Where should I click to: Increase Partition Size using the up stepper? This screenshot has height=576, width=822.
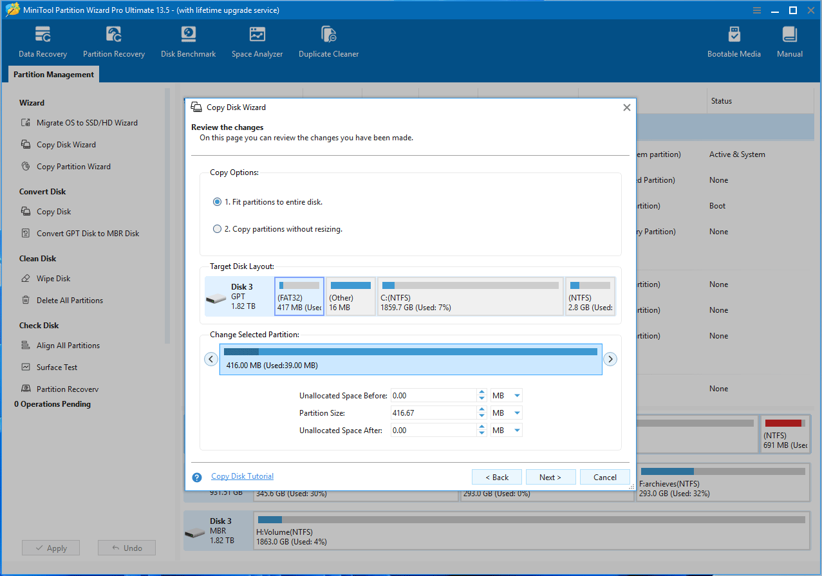481,409
